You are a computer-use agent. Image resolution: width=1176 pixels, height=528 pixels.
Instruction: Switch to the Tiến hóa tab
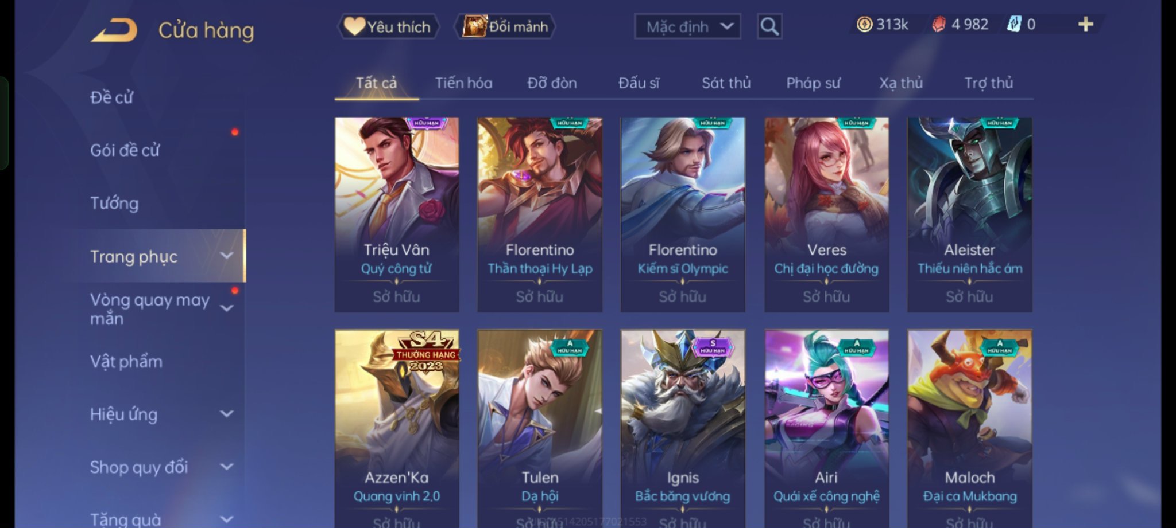[463, 83]
